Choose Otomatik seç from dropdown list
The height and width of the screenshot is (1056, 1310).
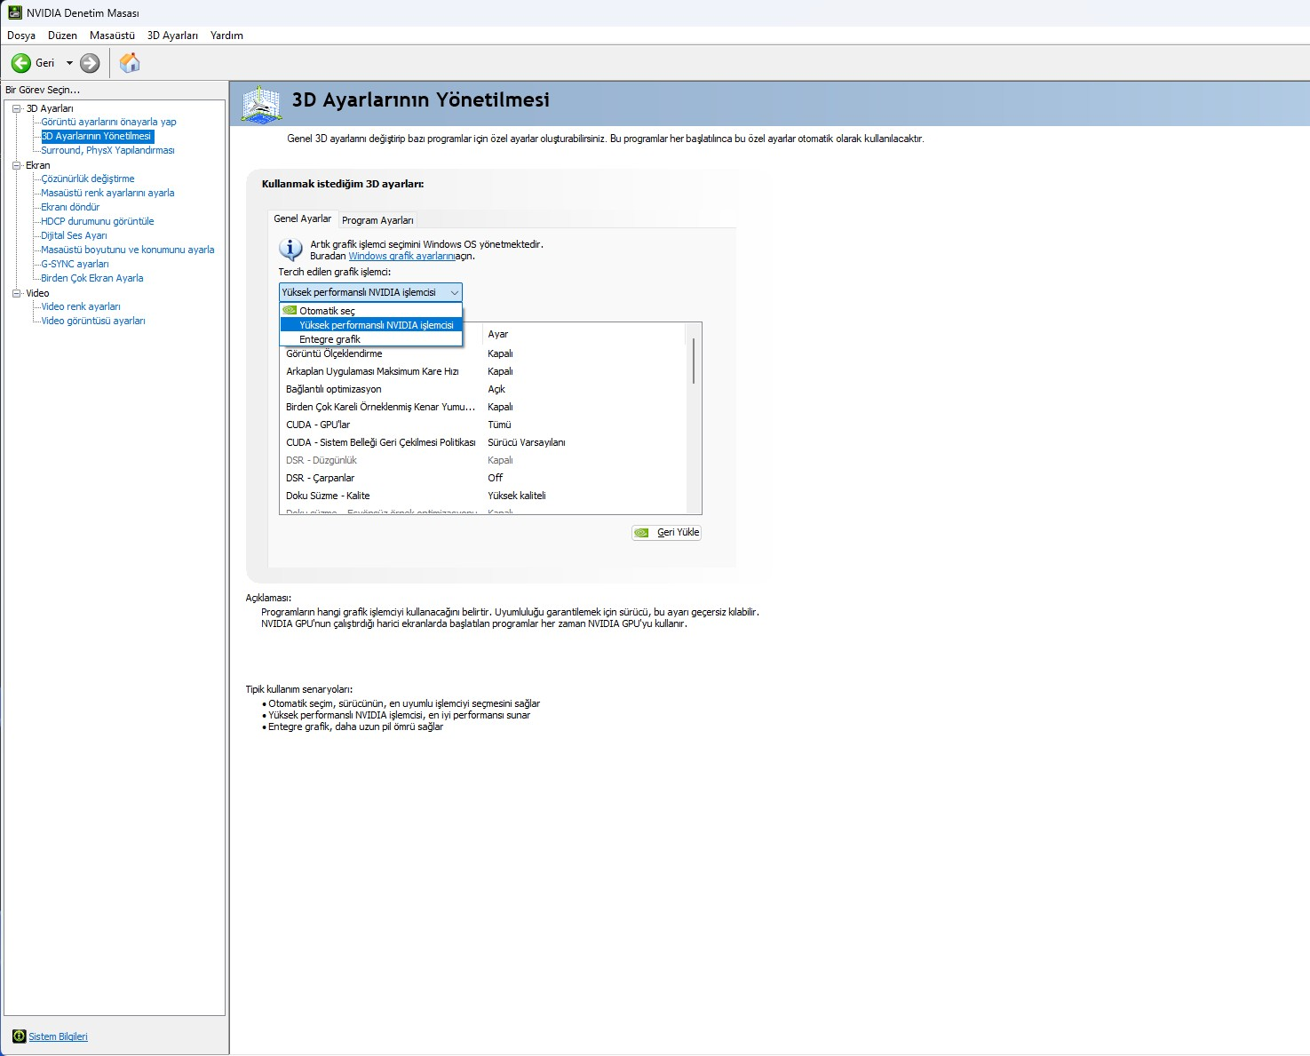371,311
